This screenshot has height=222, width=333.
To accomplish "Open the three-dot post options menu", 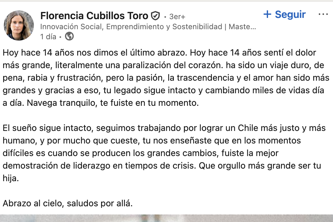I will [x=323, y=14].
